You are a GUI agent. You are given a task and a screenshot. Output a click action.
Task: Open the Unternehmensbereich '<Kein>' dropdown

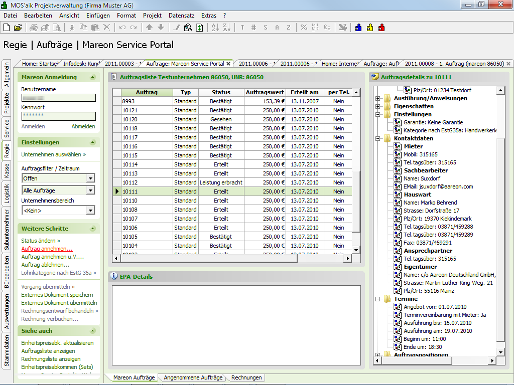coord(90,211)
